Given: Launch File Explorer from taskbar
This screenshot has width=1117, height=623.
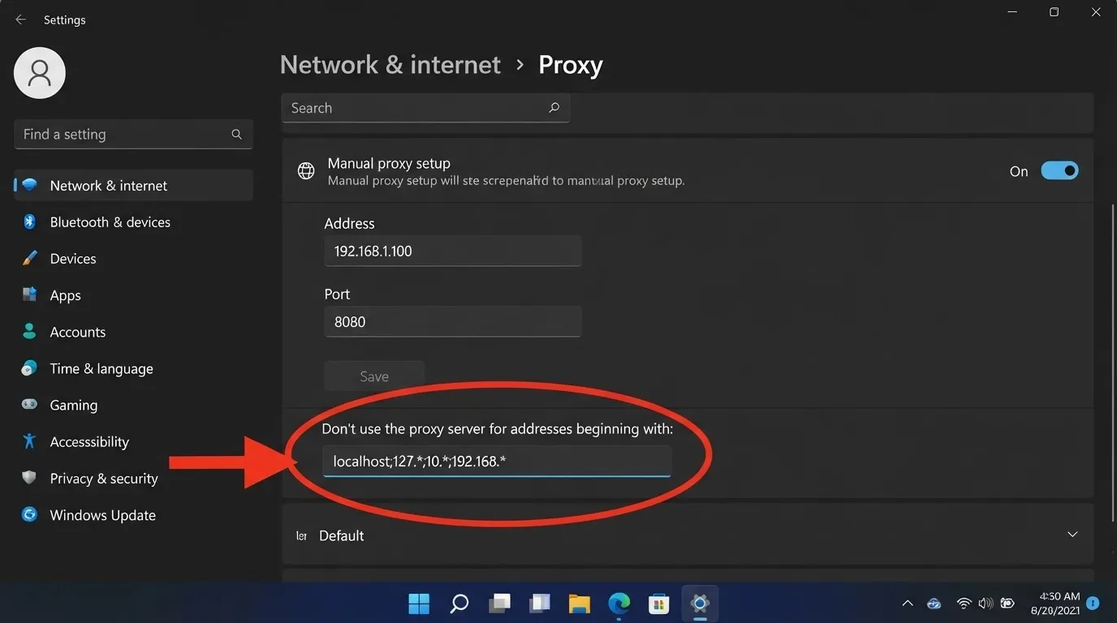Looking at the screenshot, I should (x=580, y=604).
